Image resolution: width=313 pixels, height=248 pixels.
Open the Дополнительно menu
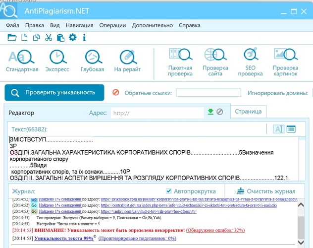153,25
